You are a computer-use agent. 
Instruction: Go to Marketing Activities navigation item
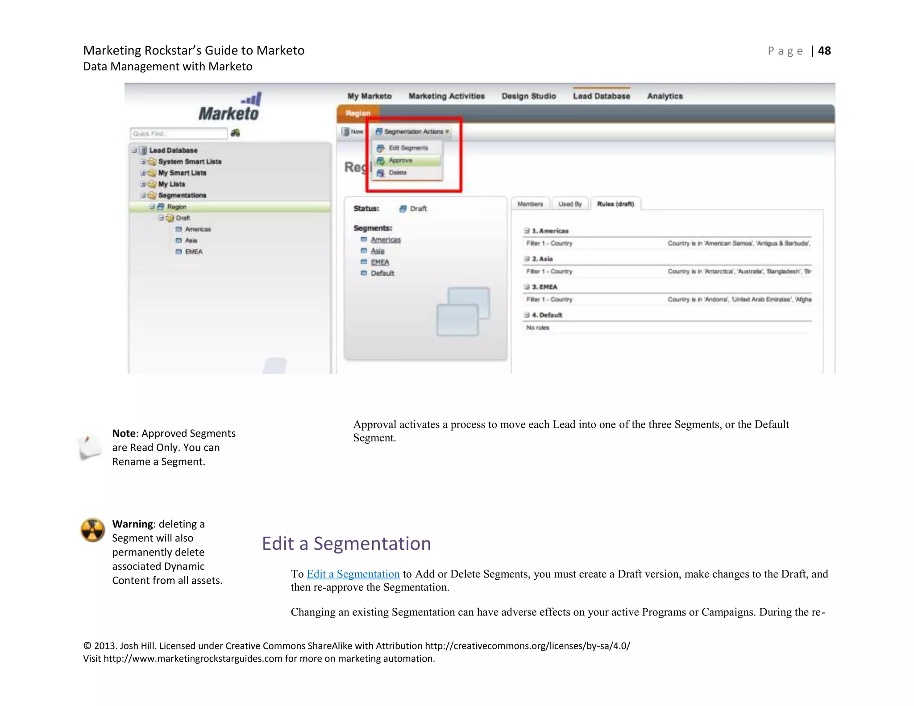tap(446, 96)
